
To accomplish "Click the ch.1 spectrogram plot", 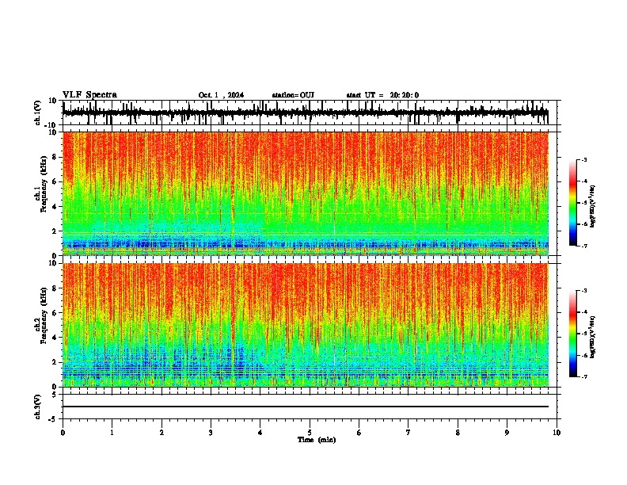I will [306, 193].
